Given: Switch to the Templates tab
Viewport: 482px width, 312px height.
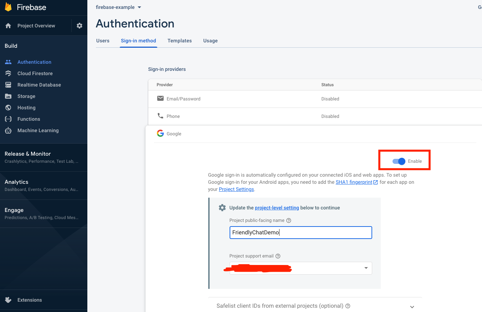Looking at the screenshot, I should tap(179, 41).
